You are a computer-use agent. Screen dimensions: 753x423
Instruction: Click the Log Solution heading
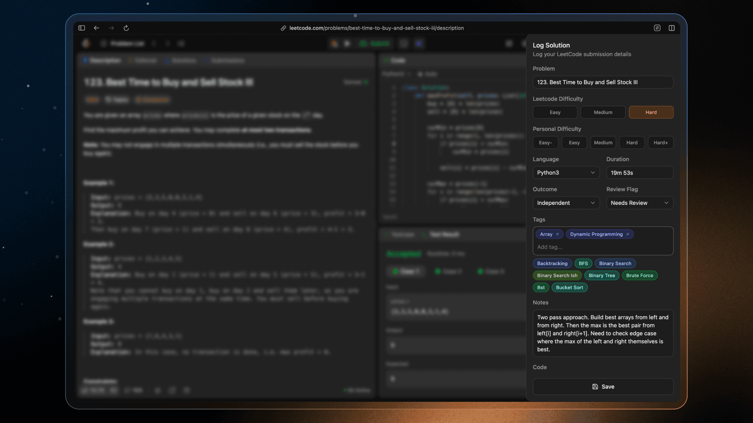(551, 45)
